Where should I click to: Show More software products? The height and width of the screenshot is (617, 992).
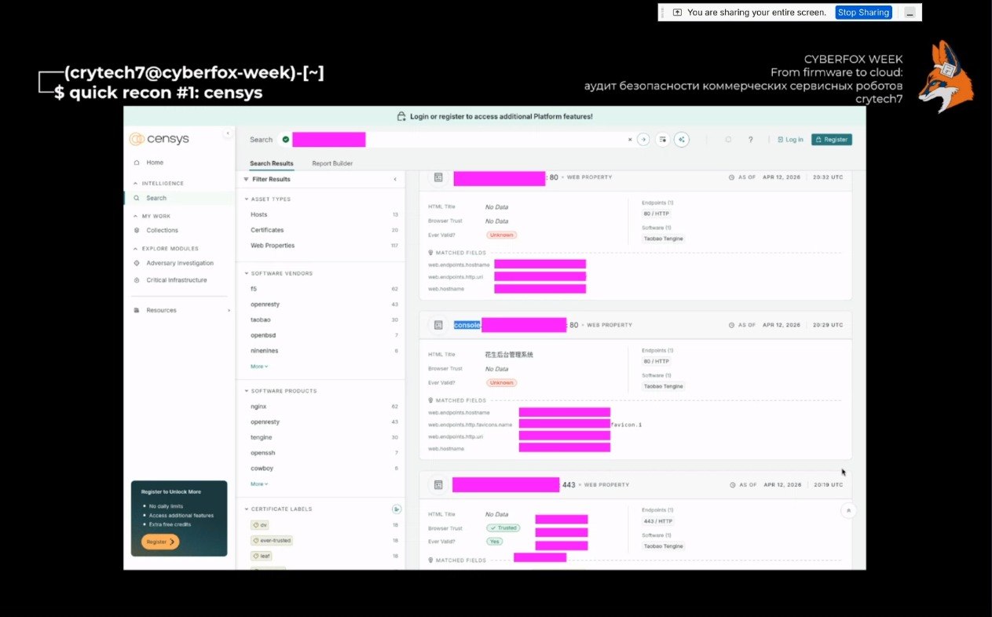(259, 484)
